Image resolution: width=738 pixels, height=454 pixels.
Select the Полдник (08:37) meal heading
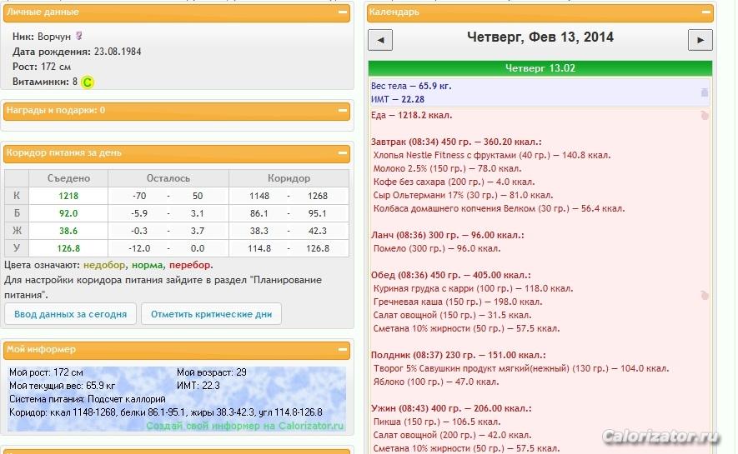pyautogui.click(x=459, y=355)
